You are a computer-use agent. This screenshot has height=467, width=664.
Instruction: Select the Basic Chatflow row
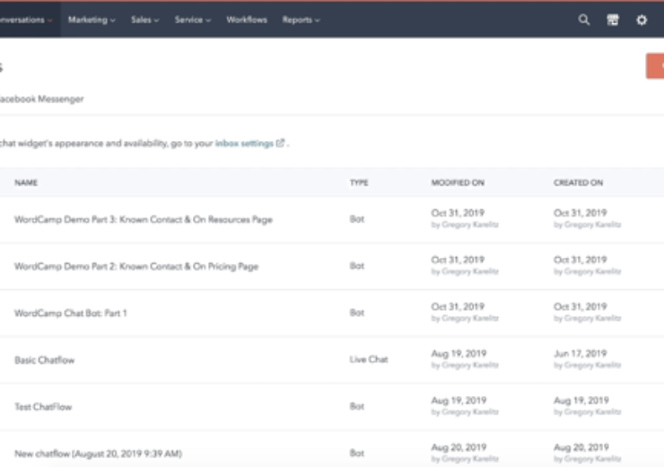(44, 360)
